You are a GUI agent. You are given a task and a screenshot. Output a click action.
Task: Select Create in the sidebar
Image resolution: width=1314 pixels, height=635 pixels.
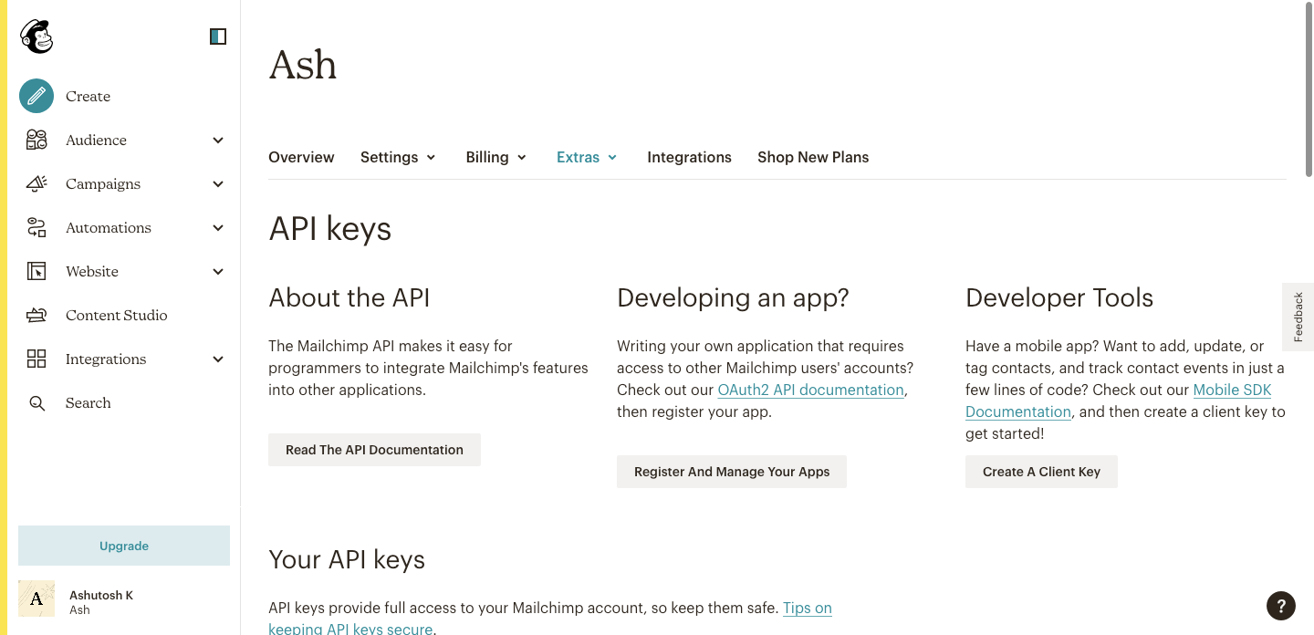coord(88,96)
